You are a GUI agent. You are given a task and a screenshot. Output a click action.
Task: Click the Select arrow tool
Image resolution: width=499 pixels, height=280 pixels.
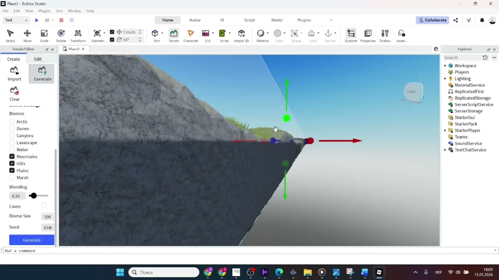click(11, 35)
